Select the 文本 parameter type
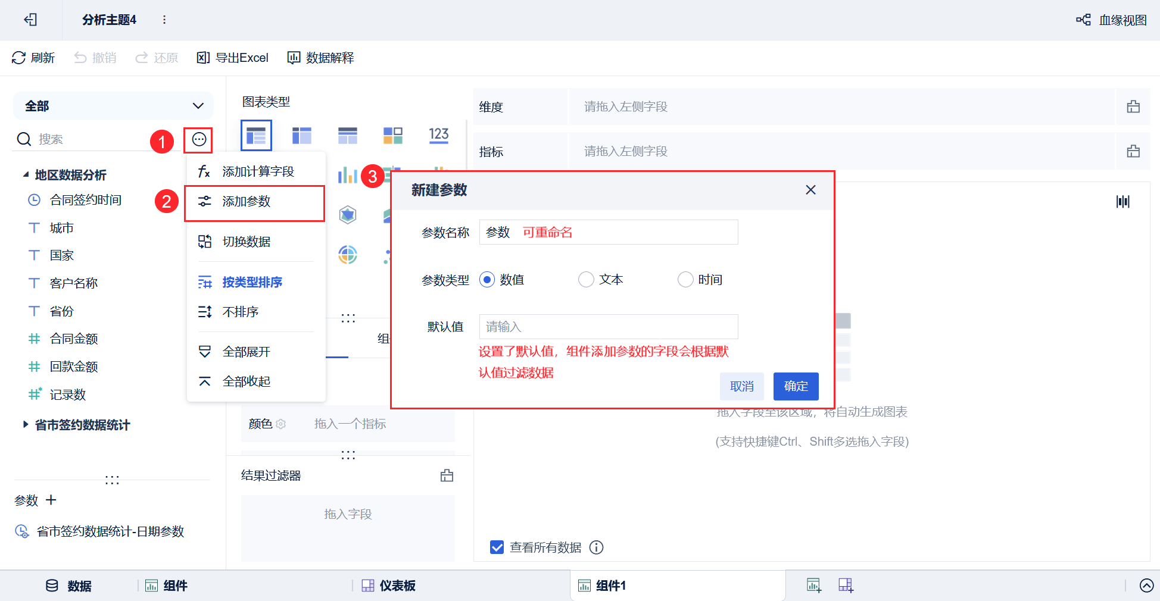 point(586,280)
